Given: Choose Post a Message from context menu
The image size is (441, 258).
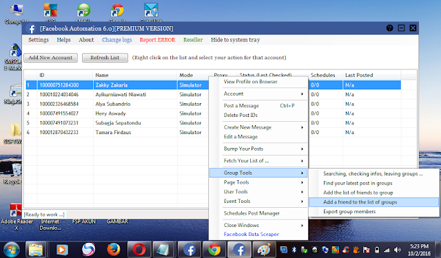Looking at the screenshot, I should (258, 106).
